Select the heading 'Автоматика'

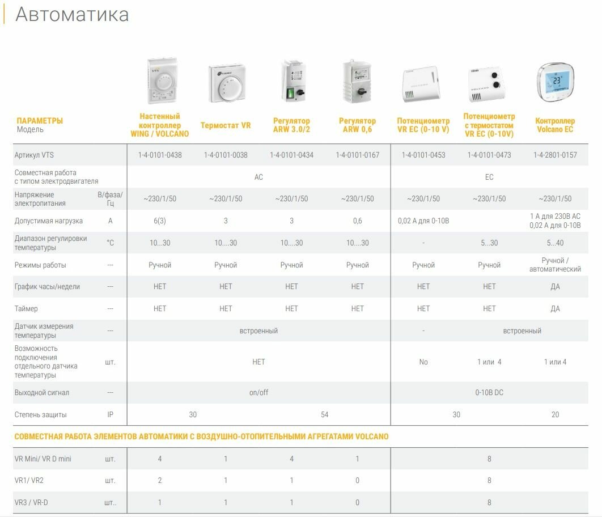[x=72, y=15]
